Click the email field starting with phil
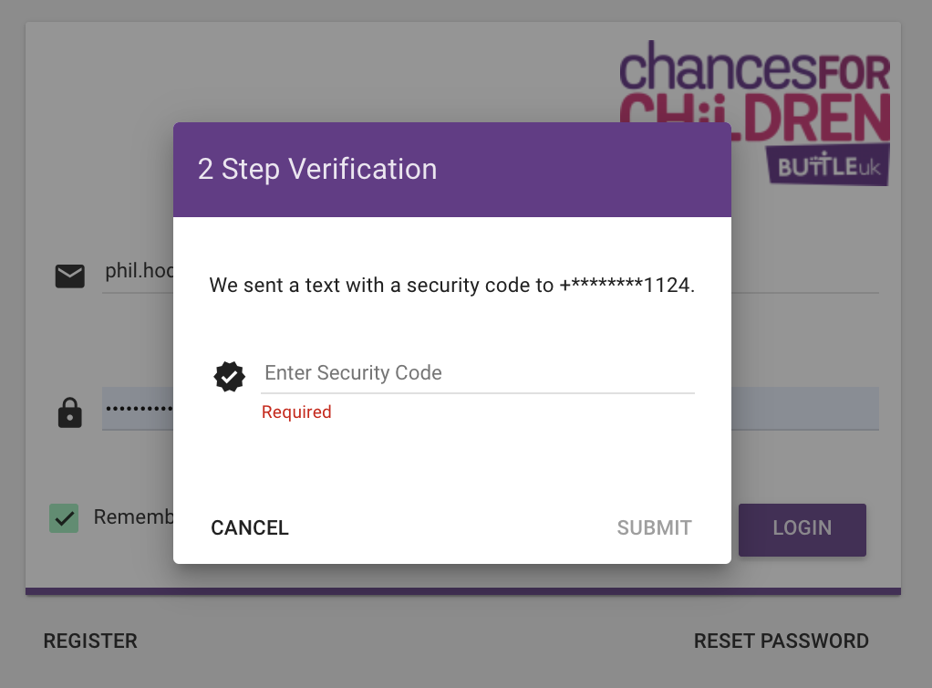The width and height of the screenshot is (932, 688). pyautogui.click(x=138, y=273)
